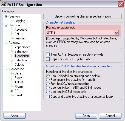
Task: Click the Open button
Action: coord(86,116)
